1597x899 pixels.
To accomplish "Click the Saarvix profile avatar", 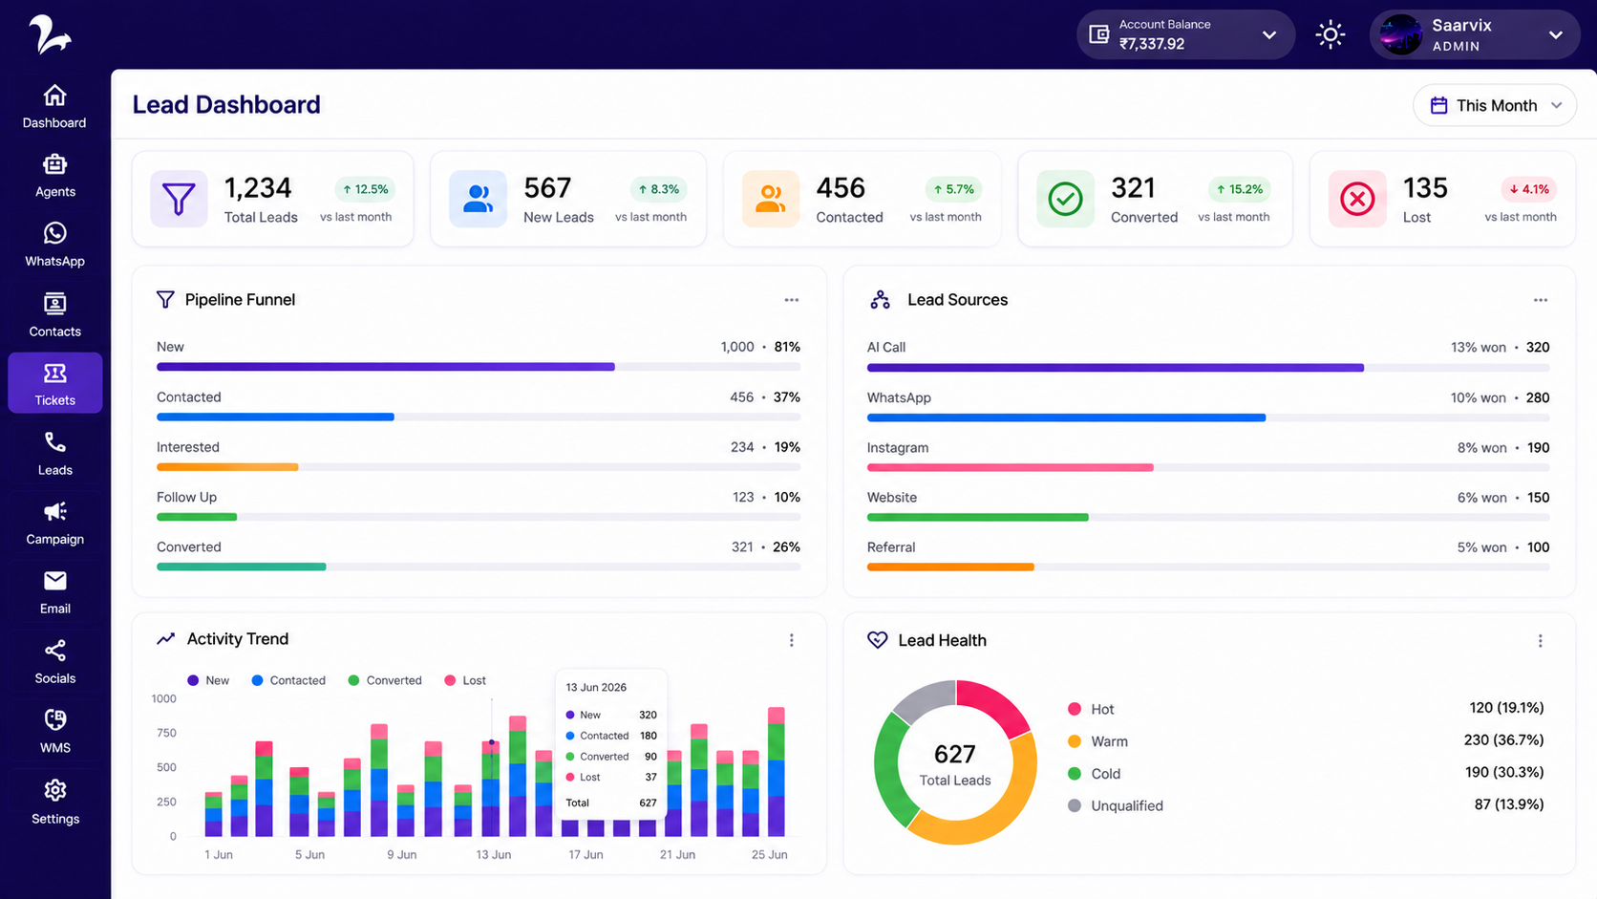I will click(1401, 34).
